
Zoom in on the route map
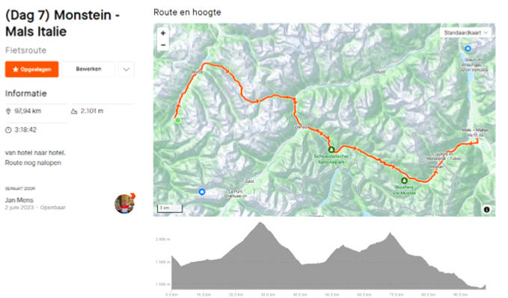pyautogui.click(x=163, y=33)
